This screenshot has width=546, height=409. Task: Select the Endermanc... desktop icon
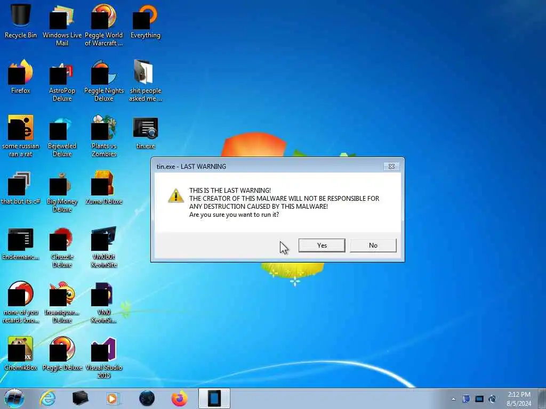[21, 243]
